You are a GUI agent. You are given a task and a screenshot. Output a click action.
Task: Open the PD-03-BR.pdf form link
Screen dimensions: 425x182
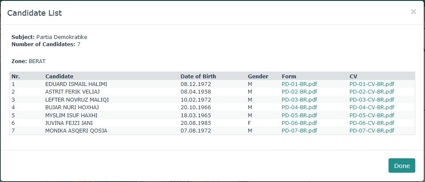[299, 99]
